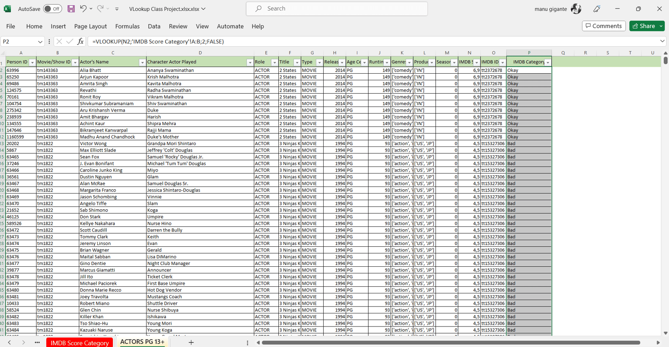The width and height of the screenshot is (669, 347).
Task: Switch to the IMDB Score Category sheet
Action: [80, 343]
